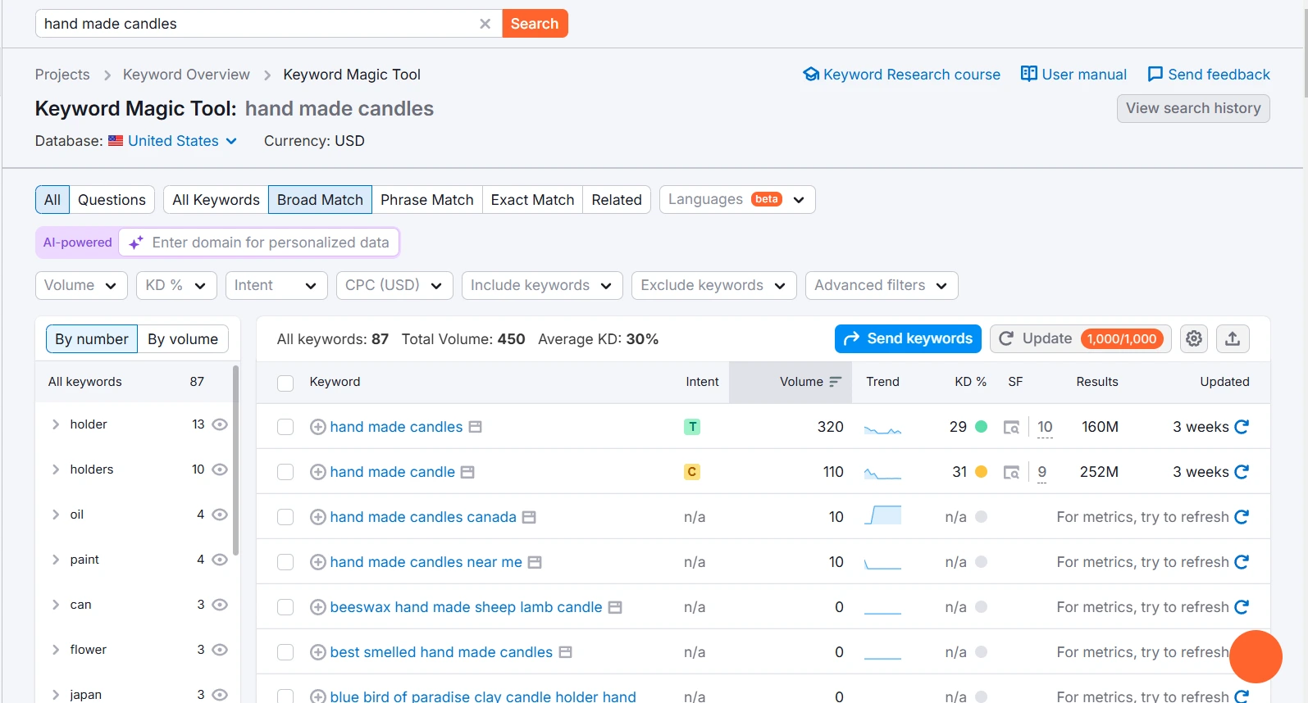Check the hand made candles near me checkbox
Screen dimensions: 1308x703
pos(285,562)
